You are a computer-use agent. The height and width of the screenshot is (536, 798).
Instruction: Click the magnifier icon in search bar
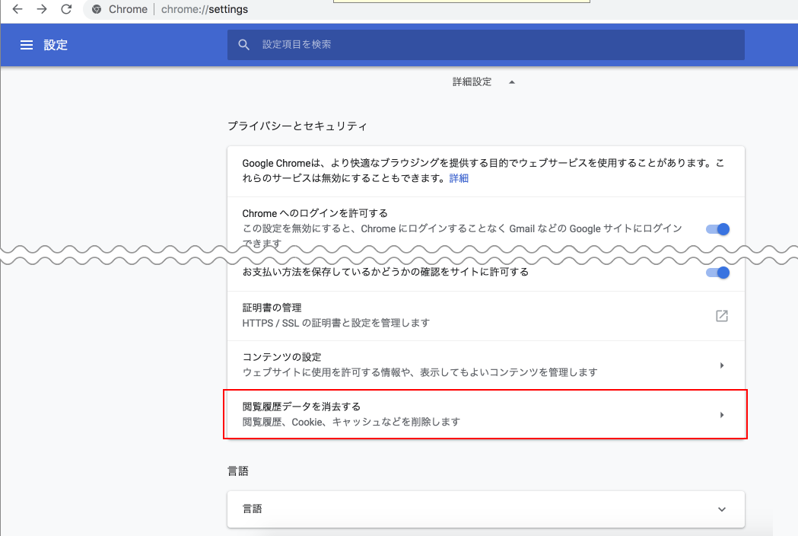(x=243, y=45)
